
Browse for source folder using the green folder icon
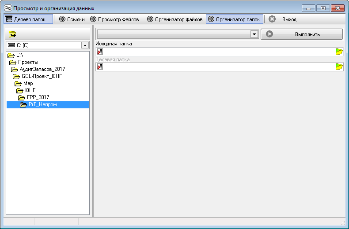click(x=339, y=52)
